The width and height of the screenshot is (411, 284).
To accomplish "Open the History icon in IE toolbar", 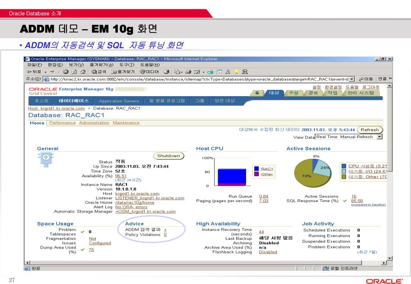I will click(x=166, y=72).
